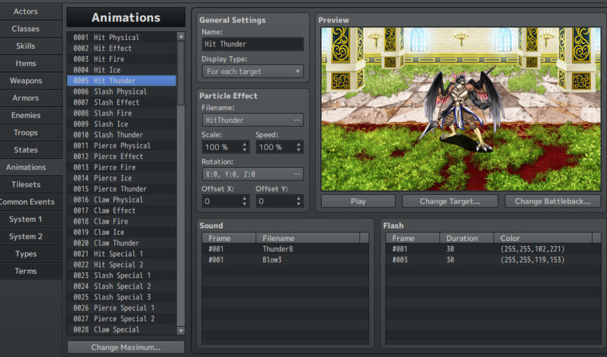Click the animation Name input field
The image size is (607, 357).
pos(252,44)
